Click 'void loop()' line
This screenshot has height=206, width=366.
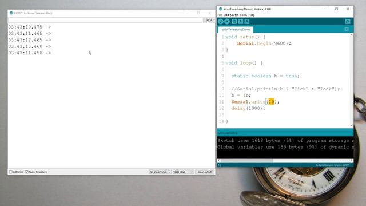[x=244, y=63]
